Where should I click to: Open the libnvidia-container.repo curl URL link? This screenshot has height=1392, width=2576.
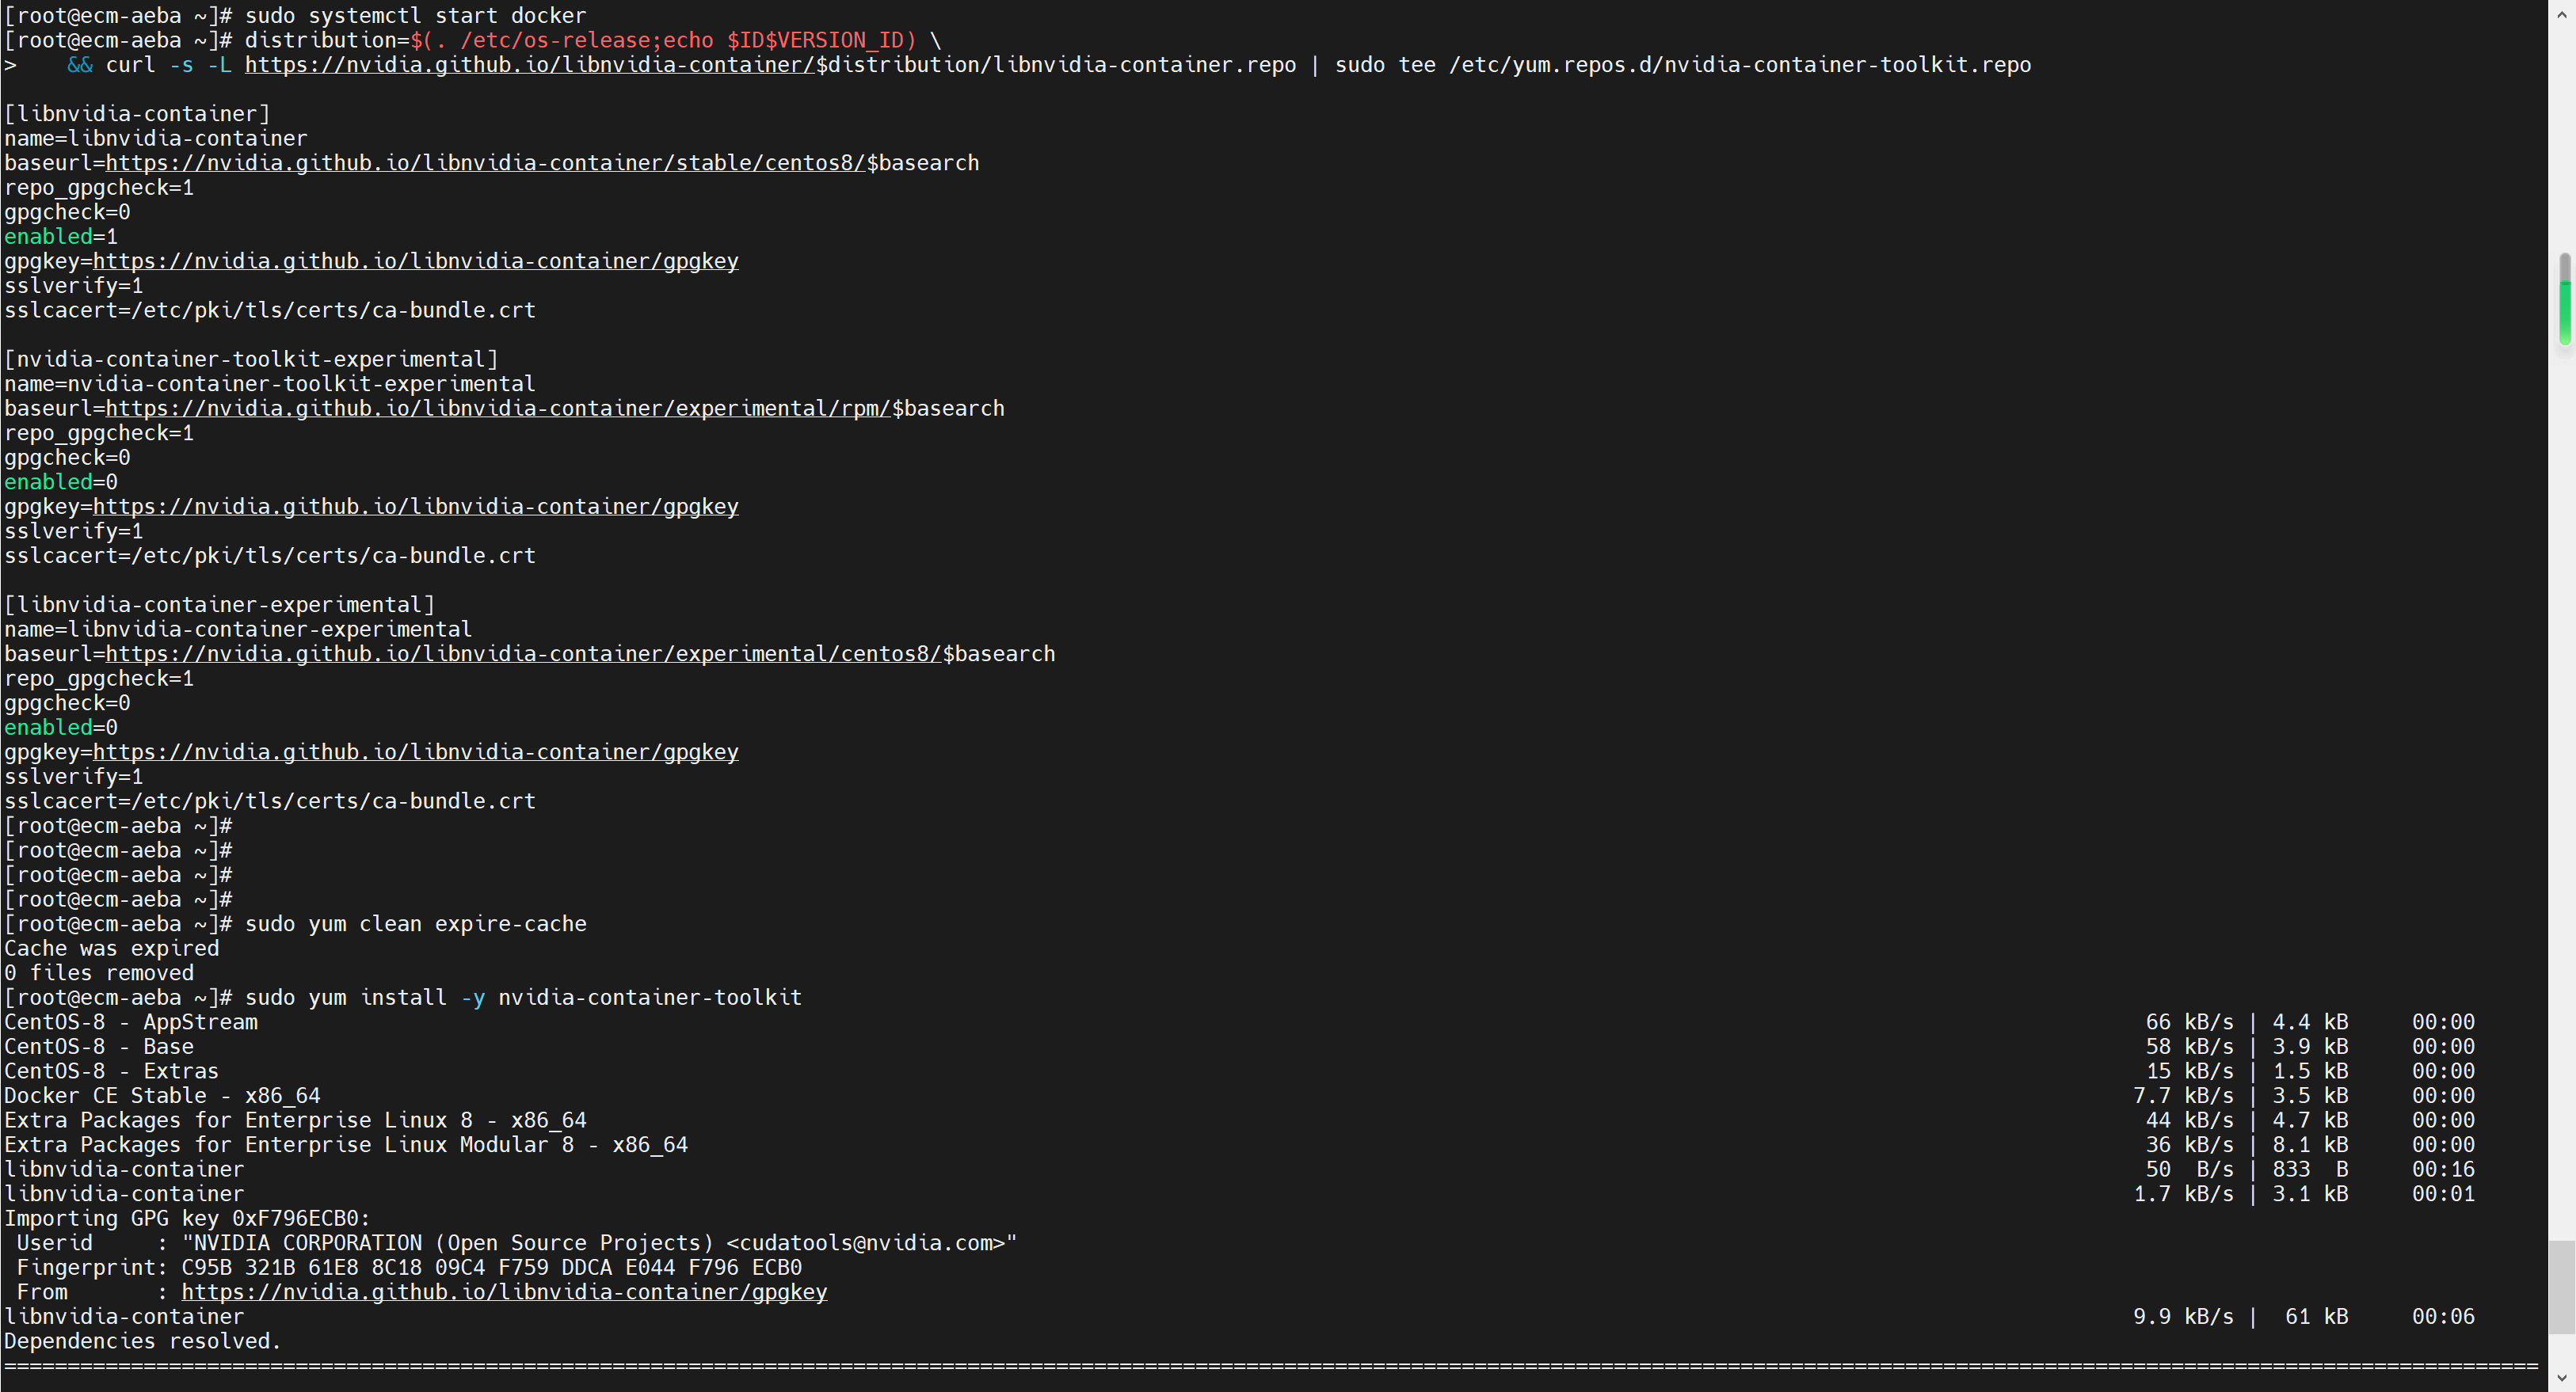(530, 65)
